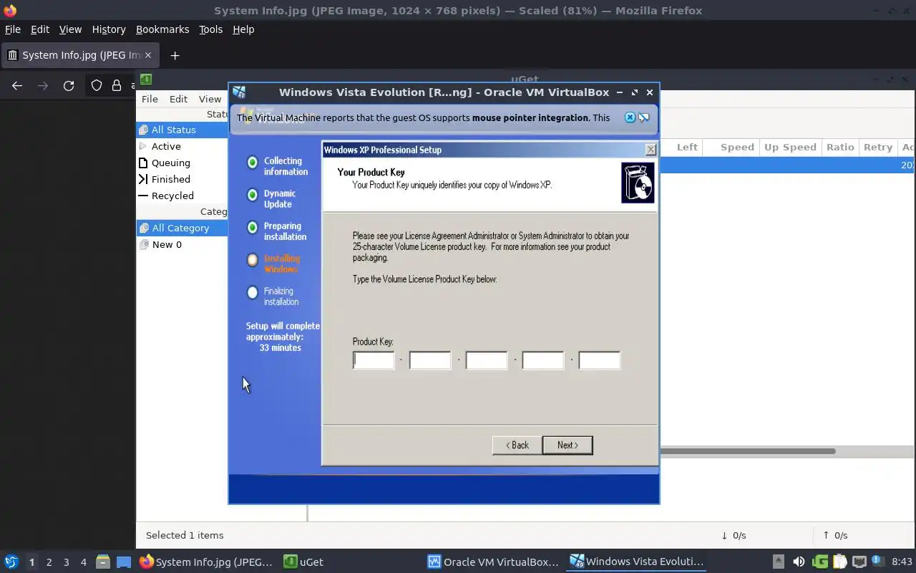Close the System Info.jpg tab
Screen dimensions: 916x573
(x=149, y=55)
